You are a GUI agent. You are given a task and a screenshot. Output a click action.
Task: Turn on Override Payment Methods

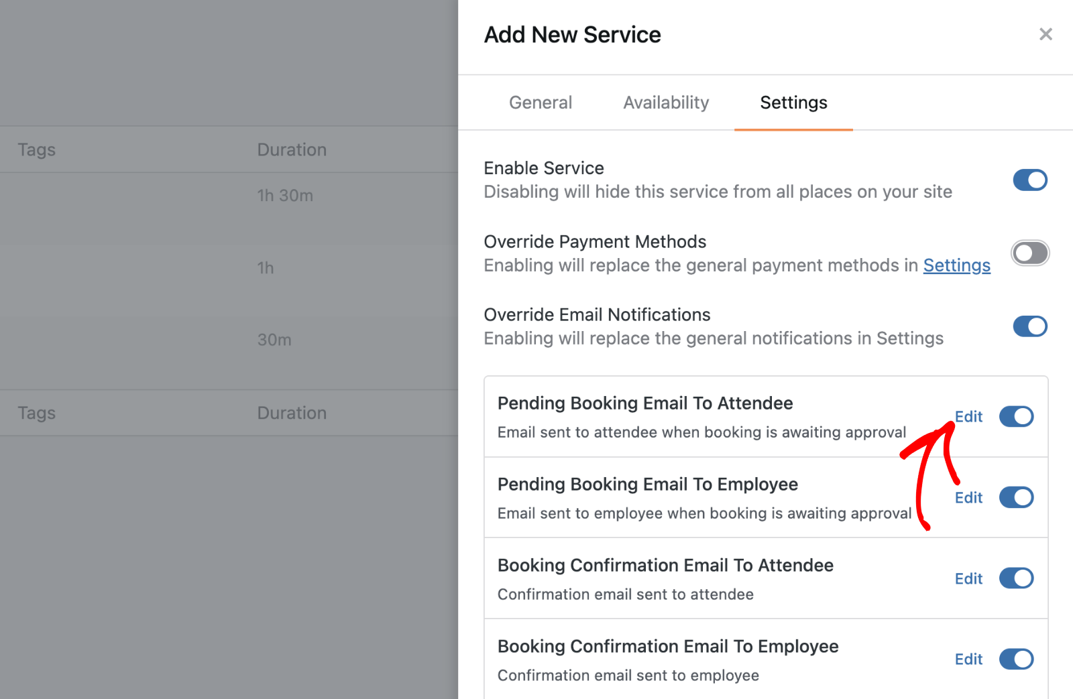[x=1029, y=253]
